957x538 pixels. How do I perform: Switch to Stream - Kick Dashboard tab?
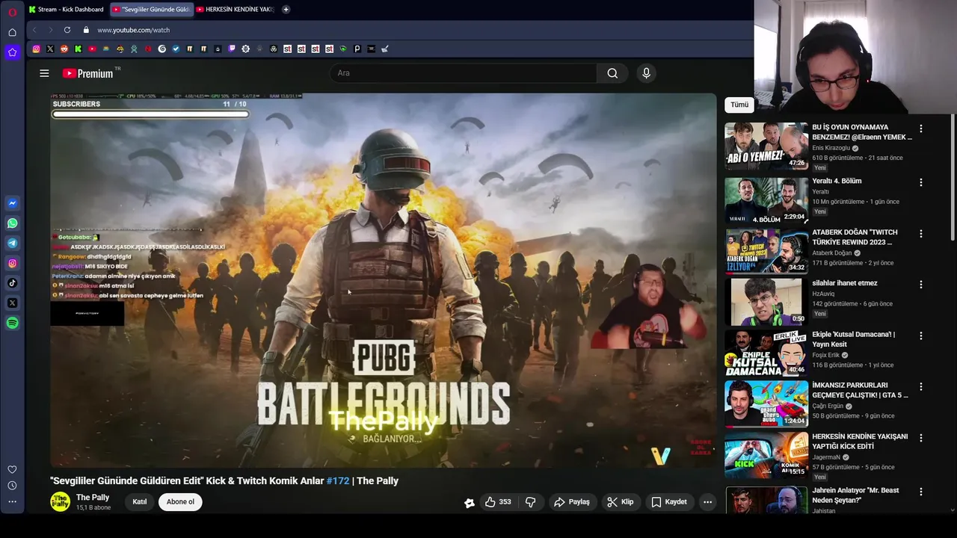(x=67, y=9)
